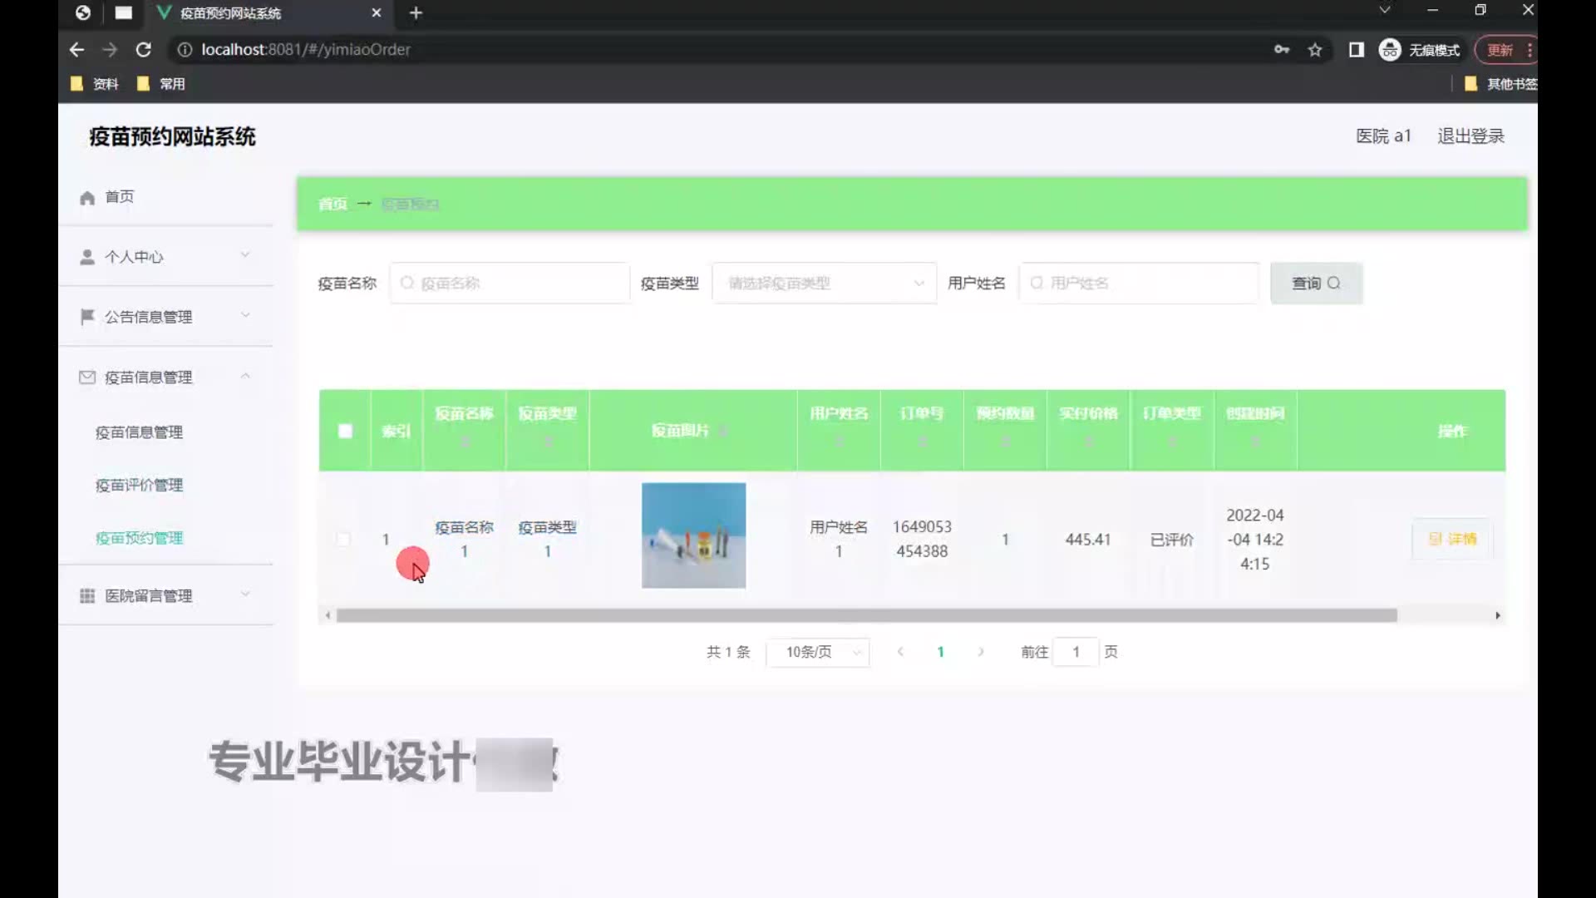Expand the 个人中心 menu chevron
Screen dimensions: 1596x898
point(245,255)
